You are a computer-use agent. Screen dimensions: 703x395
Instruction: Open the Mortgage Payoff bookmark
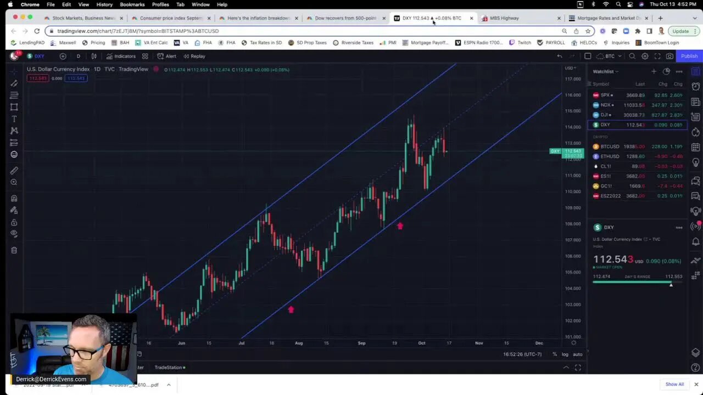click(x=425, y=43)
